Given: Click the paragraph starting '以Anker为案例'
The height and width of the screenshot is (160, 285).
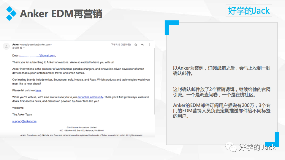Looking at the screenshot, I should (222, 71).
